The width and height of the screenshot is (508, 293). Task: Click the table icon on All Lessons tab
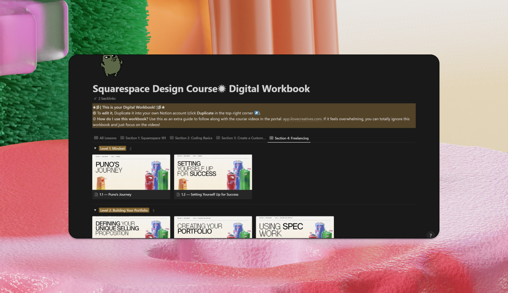pyautogui.click(x=96, y=138)
